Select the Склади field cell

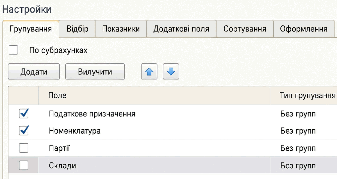154,166
